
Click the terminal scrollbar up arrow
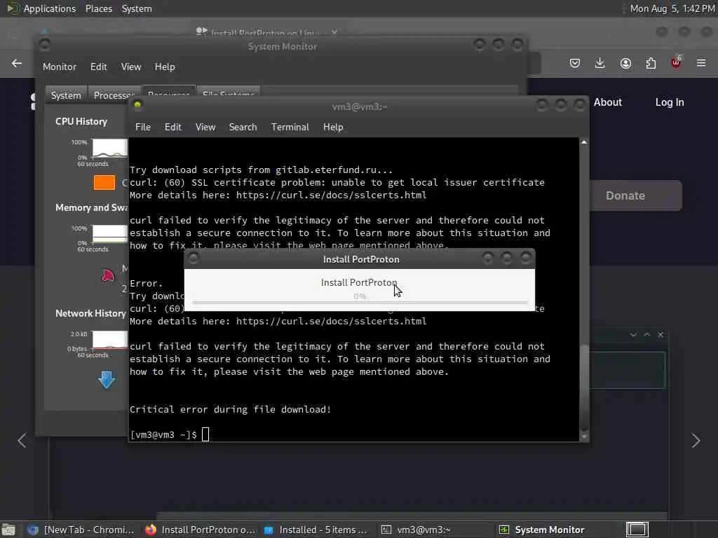click(x=584, y=142)
